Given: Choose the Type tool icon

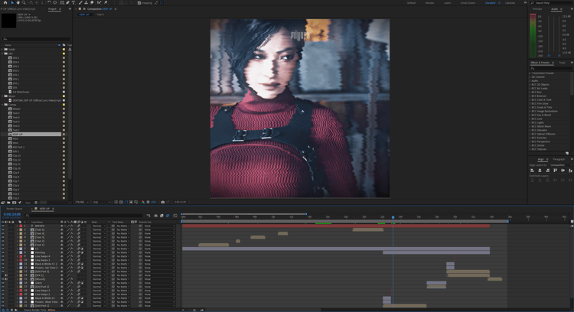Looking at the screenshot, I should click(x=73, y=2).
